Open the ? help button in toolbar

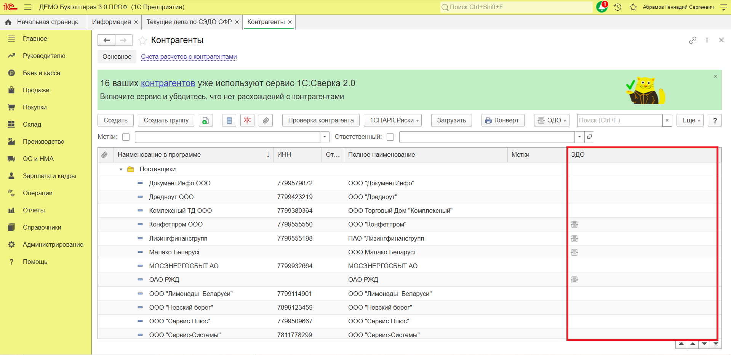715,120
